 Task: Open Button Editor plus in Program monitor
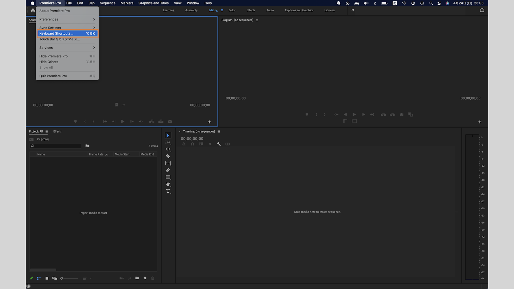tap(480, 122)
